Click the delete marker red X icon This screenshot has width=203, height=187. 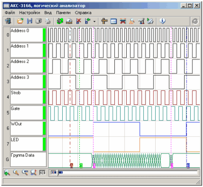click(x=78, y=21)
